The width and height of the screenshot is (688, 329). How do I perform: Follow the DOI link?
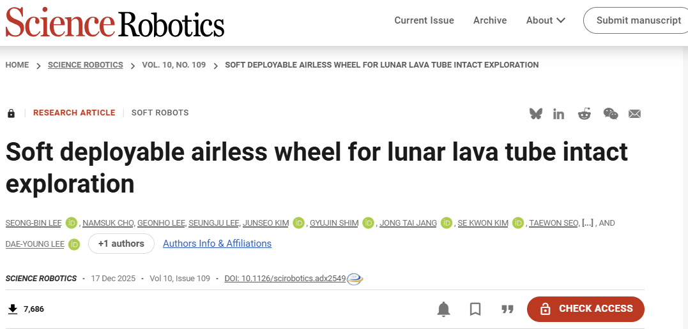[x=285, y=279]
